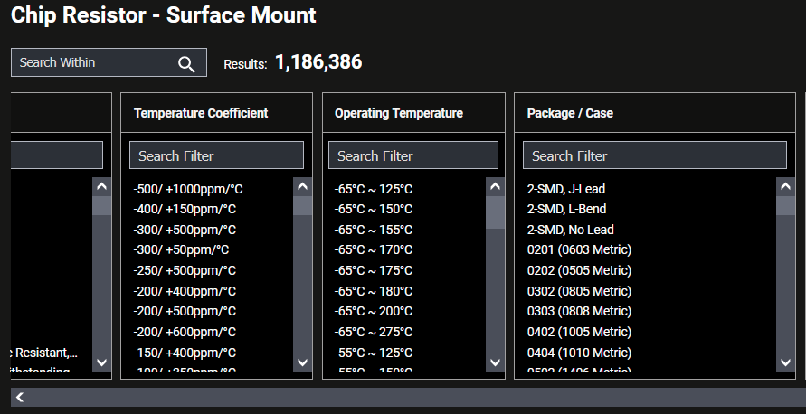Screen dimensions: 806x414
Task: Select -200/ +600ppm/°C option
Action: (185, 332)
